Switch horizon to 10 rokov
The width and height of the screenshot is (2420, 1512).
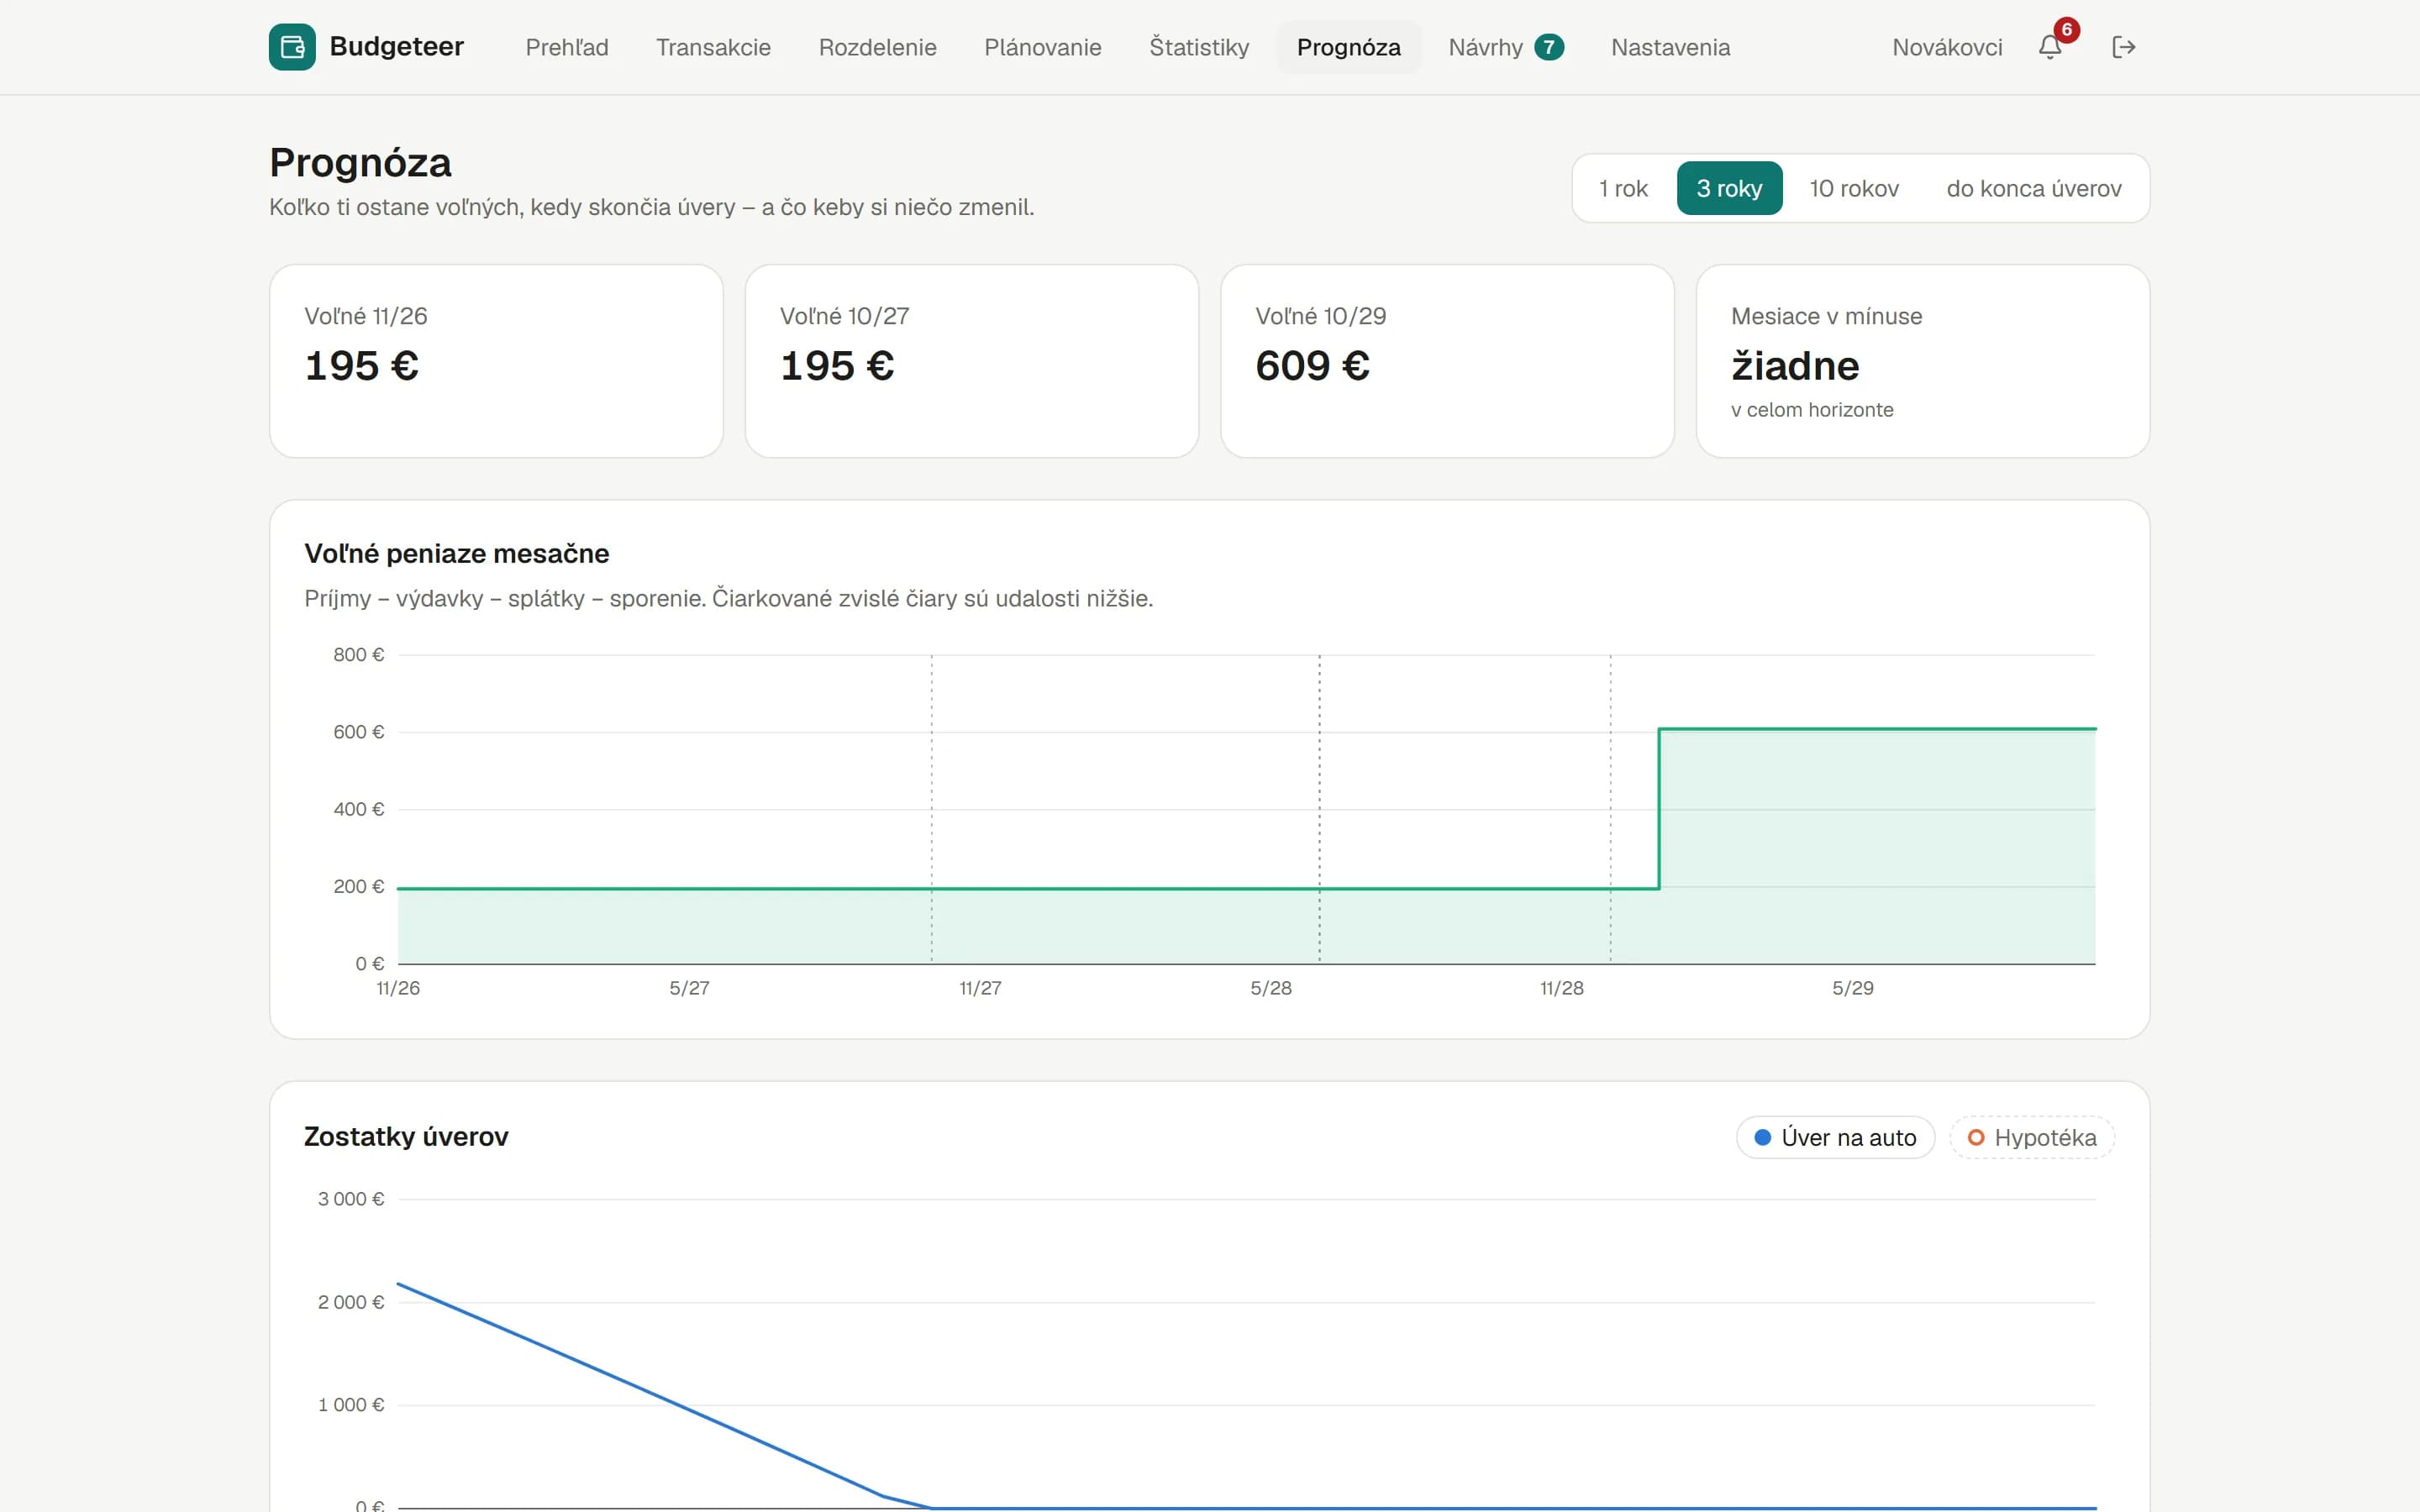point(1854,188)
